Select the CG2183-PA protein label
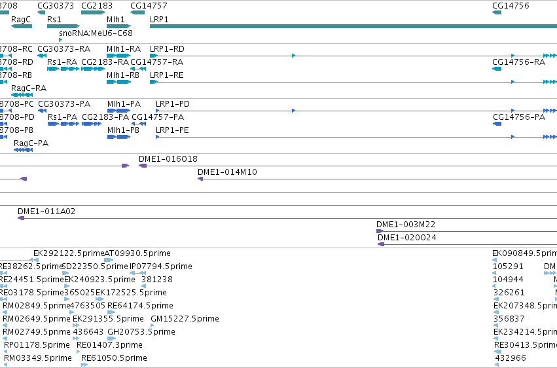 click(105, 117)
